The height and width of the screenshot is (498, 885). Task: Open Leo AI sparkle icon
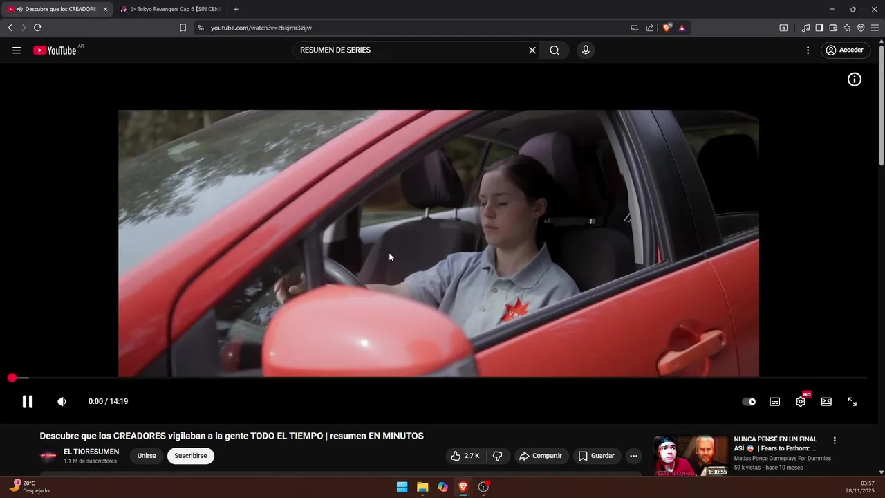pos(847,28)
